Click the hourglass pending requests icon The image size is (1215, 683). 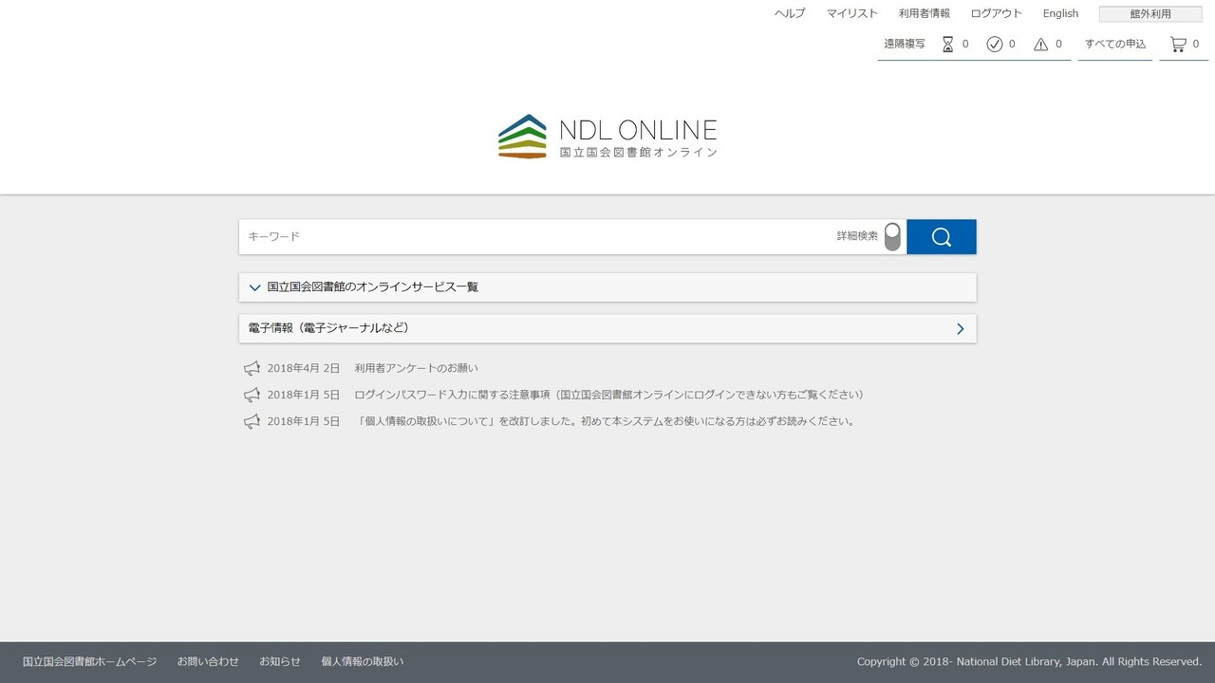pos(947,44)
